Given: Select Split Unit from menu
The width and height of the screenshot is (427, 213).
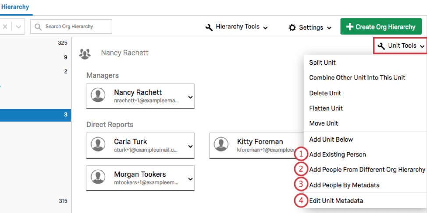Looking at the screenshot, I should [x=322, y=63].
